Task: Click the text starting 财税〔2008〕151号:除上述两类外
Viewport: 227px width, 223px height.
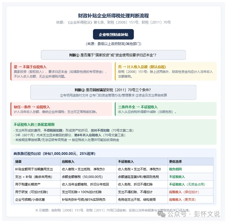Action: coord(165,74)
